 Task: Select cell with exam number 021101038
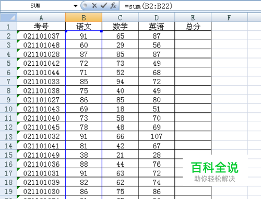click(x=41, y=90)
